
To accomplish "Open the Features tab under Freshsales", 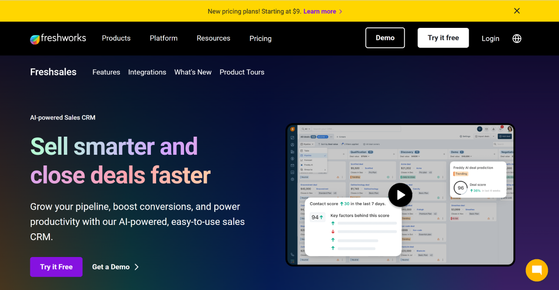I will coord(106,72).
